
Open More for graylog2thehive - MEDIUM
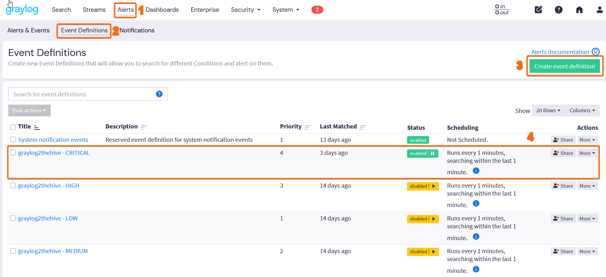(587, 251)
